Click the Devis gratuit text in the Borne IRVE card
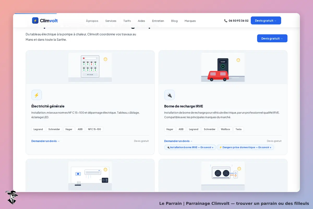 274,141
